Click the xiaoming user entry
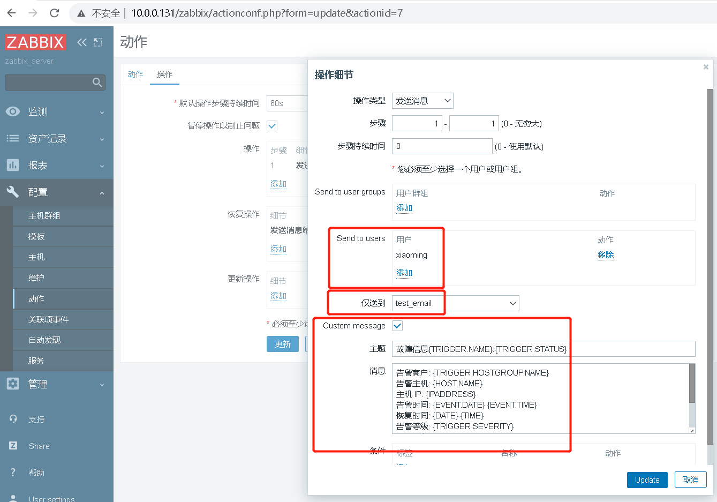This screenshot has height=502, width=717. [412, 255]
